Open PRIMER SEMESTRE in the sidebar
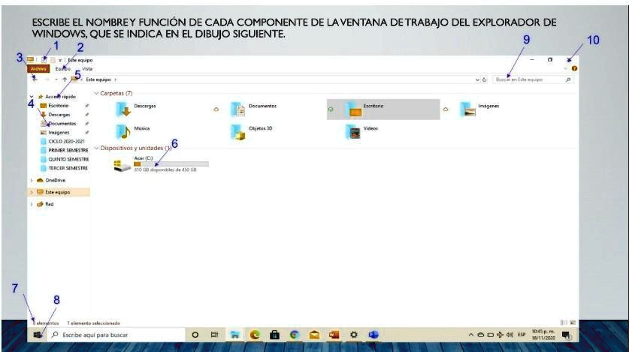The image size is (629, 352). pyautogui.click(x=68, y=151)
